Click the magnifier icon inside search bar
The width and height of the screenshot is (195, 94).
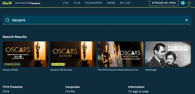(8, 20)
